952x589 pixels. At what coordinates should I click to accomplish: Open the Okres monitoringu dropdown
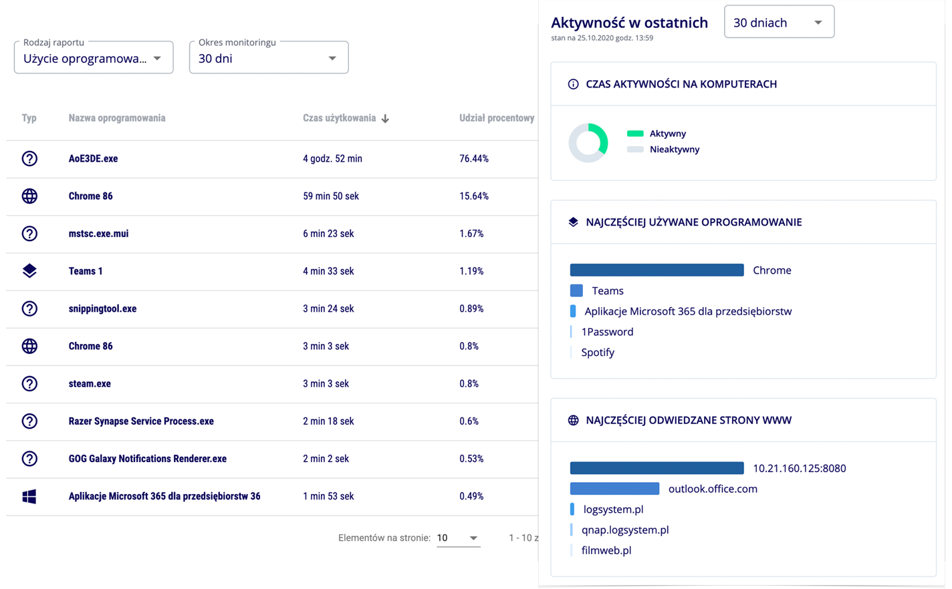coord(269,58)
